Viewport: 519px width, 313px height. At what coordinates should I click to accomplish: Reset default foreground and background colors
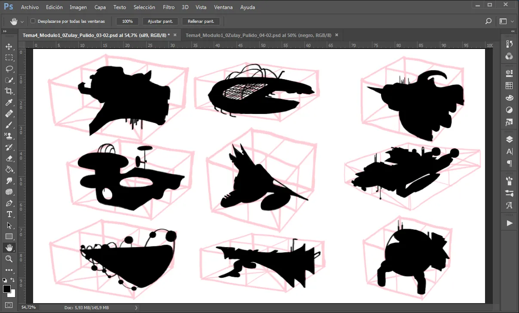[x=5, y=280]
